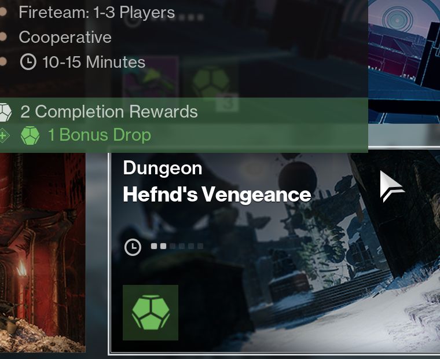This screenshot has width=440, height=359.
Task: Select the blue Vex activity thumbnail
Action: tap(404, 62)
